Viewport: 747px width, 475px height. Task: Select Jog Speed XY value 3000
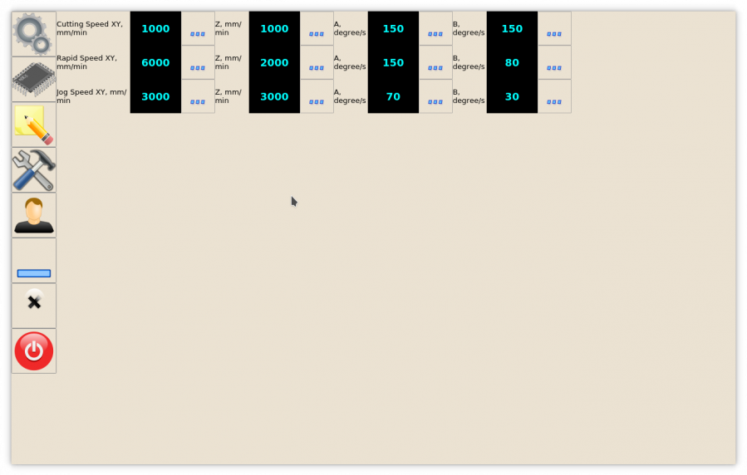click(155, 96)
